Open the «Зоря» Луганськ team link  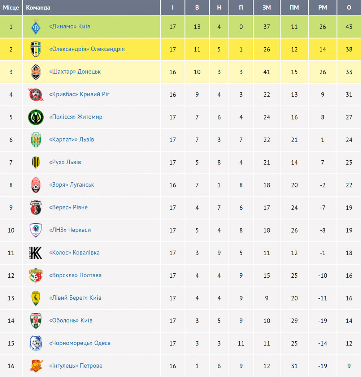(x=71, y=185)
